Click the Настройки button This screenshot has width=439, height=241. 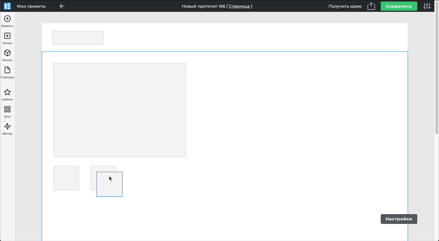(399, 219)
